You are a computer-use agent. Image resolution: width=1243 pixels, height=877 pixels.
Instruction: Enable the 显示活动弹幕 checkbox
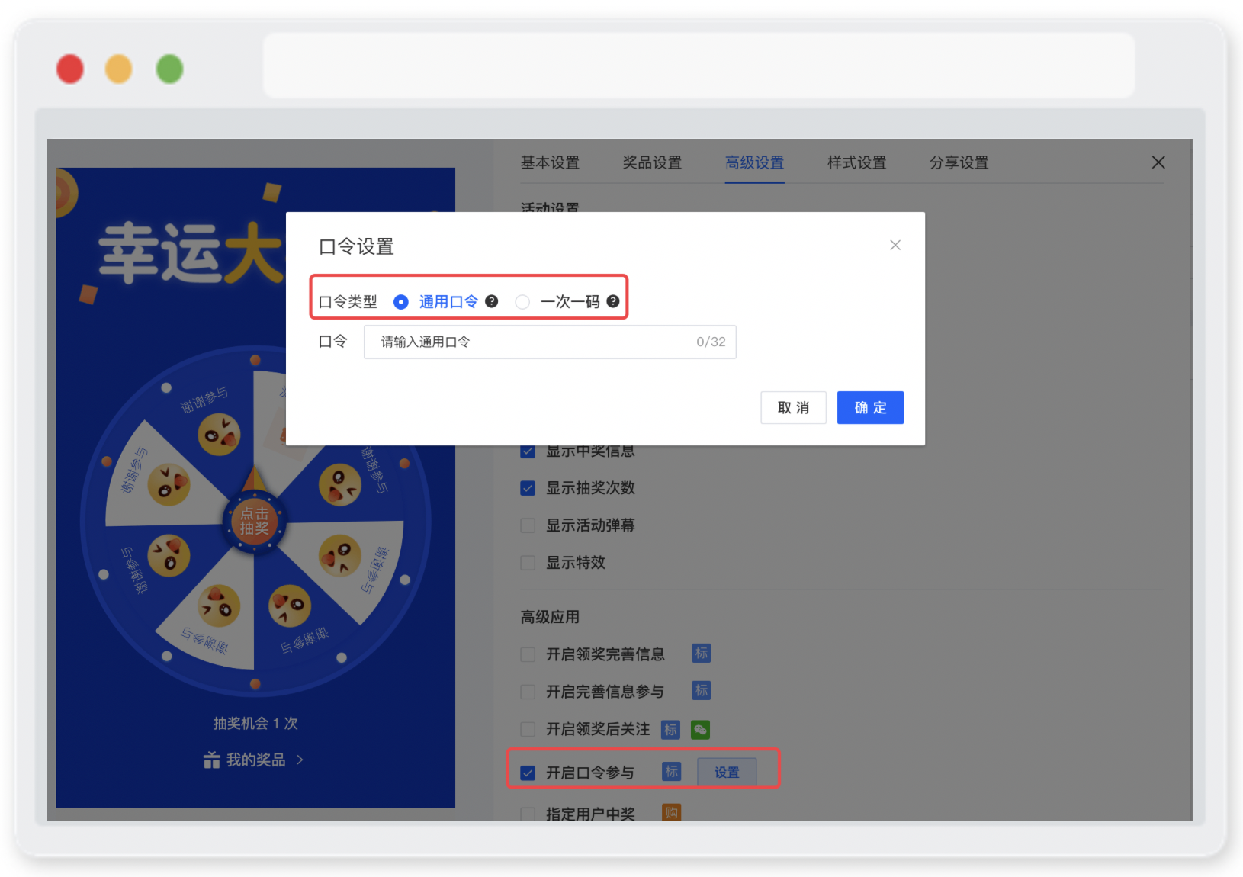click(x=528, y=525)
